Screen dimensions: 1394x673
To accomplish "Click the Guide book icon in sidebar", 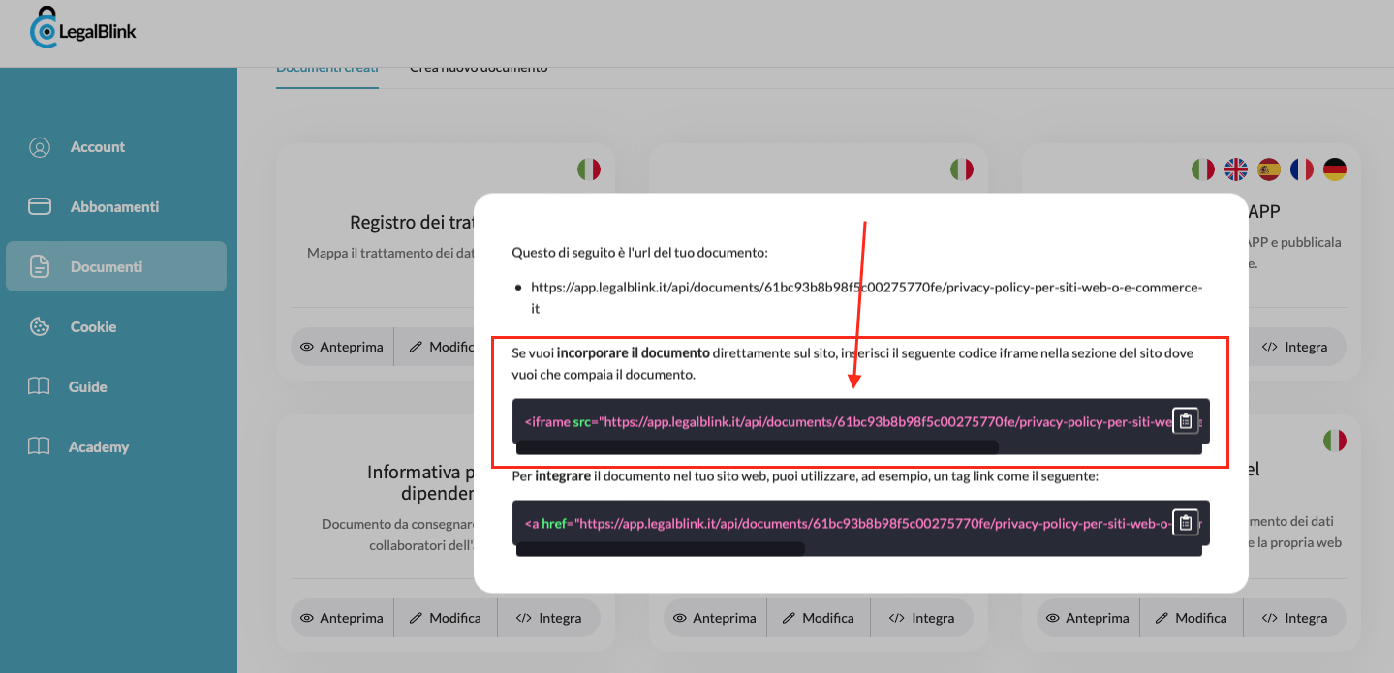I will pyautogui.click(x=40, y=386).
